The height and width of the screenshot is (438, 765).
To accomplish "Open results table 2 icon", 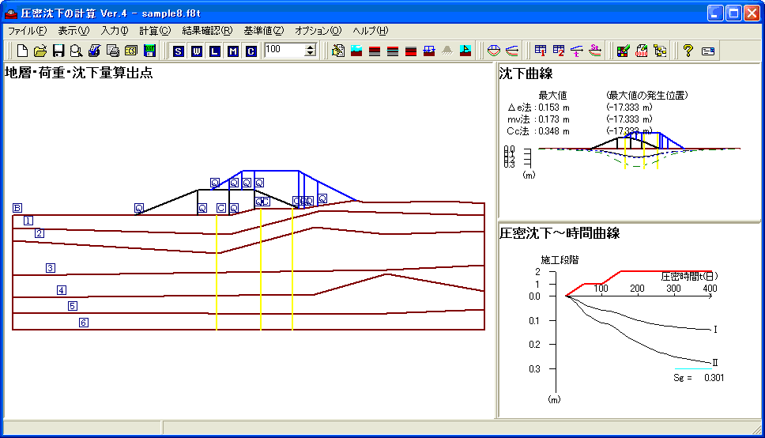I will (559, 51).
